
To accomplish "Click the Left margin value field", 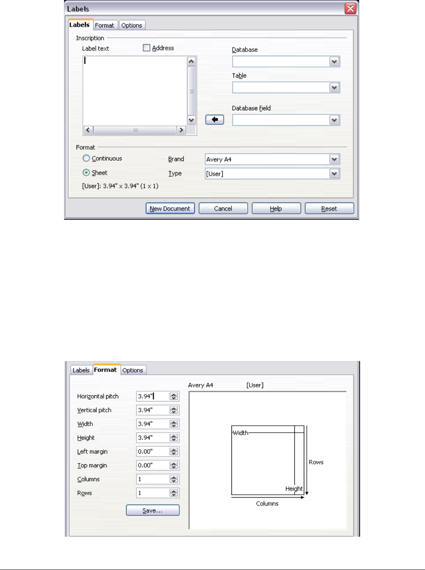I will (x=153, y=451).
